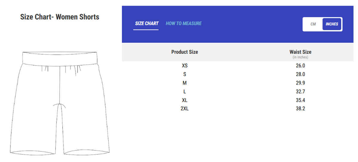Select the XS product size row
Image resolution: width=358 pixels, height=162 pixels.
[184, 66]
